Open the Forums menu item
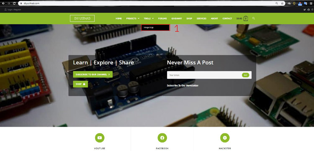 pyautogui.click(x=162, y=18)
